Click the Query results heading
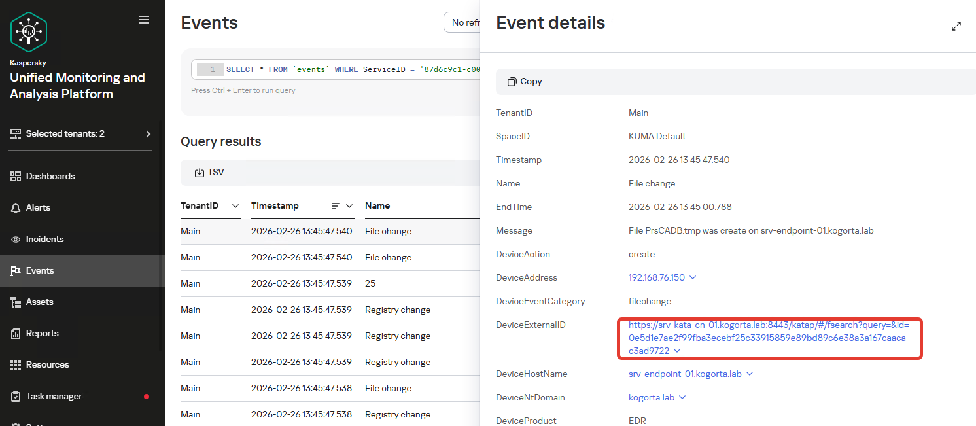 coord(220,141)
